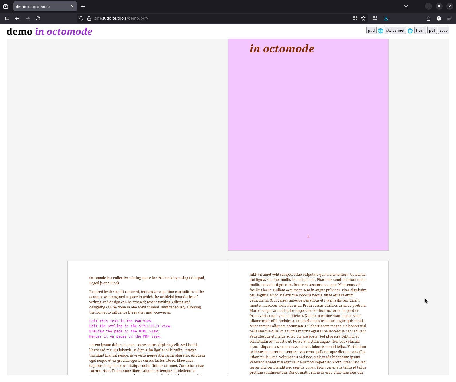Click the paragraph starting Octomode is a collective
The width and height of the screenshot is (456, 382).
147,281
